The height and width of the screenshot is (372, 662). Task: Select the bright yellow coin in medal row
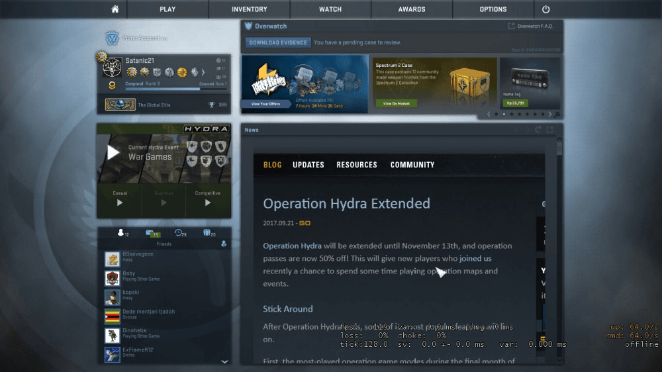tap(182, 72)
